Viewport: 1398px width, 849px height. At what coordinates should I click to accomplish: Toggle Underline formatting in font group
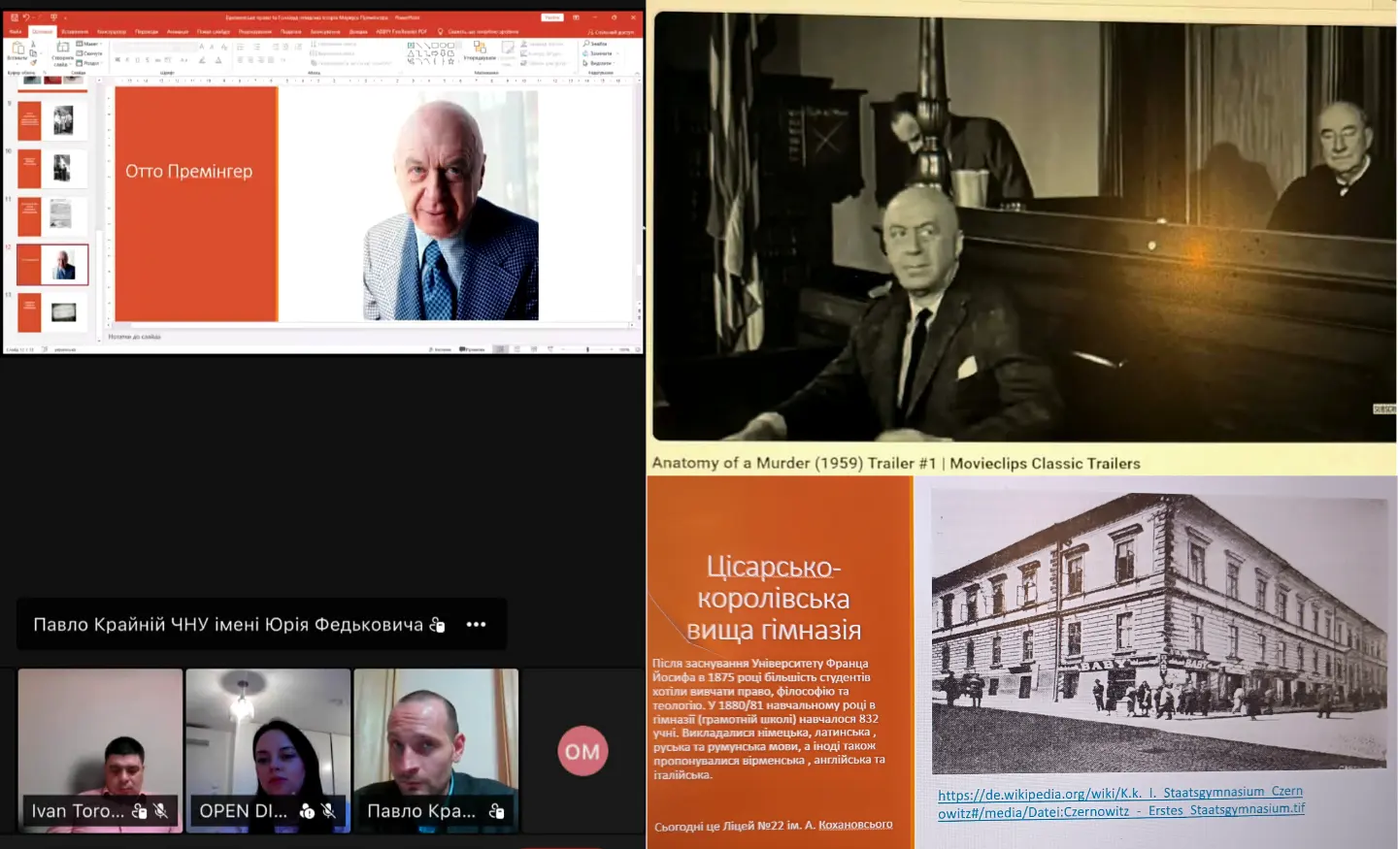coord(137,59)
